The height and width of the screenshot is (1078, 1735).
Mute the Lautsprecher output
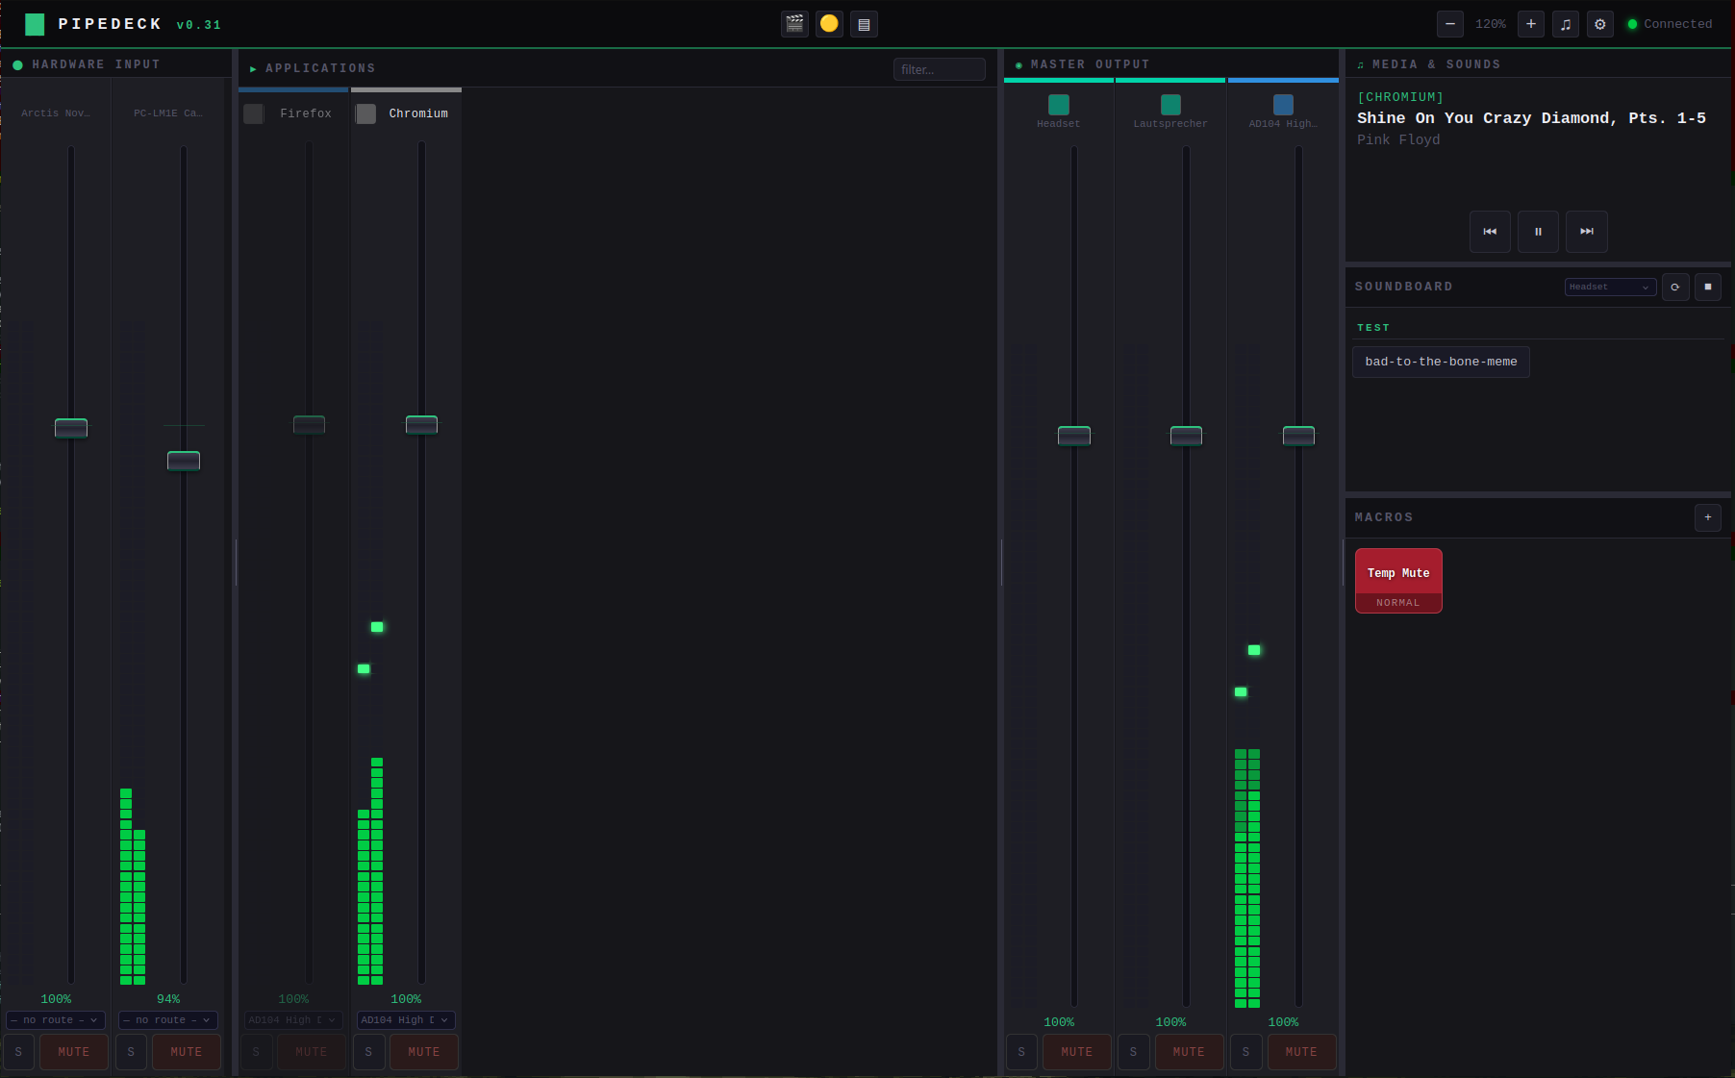tap(1189, 1052)
